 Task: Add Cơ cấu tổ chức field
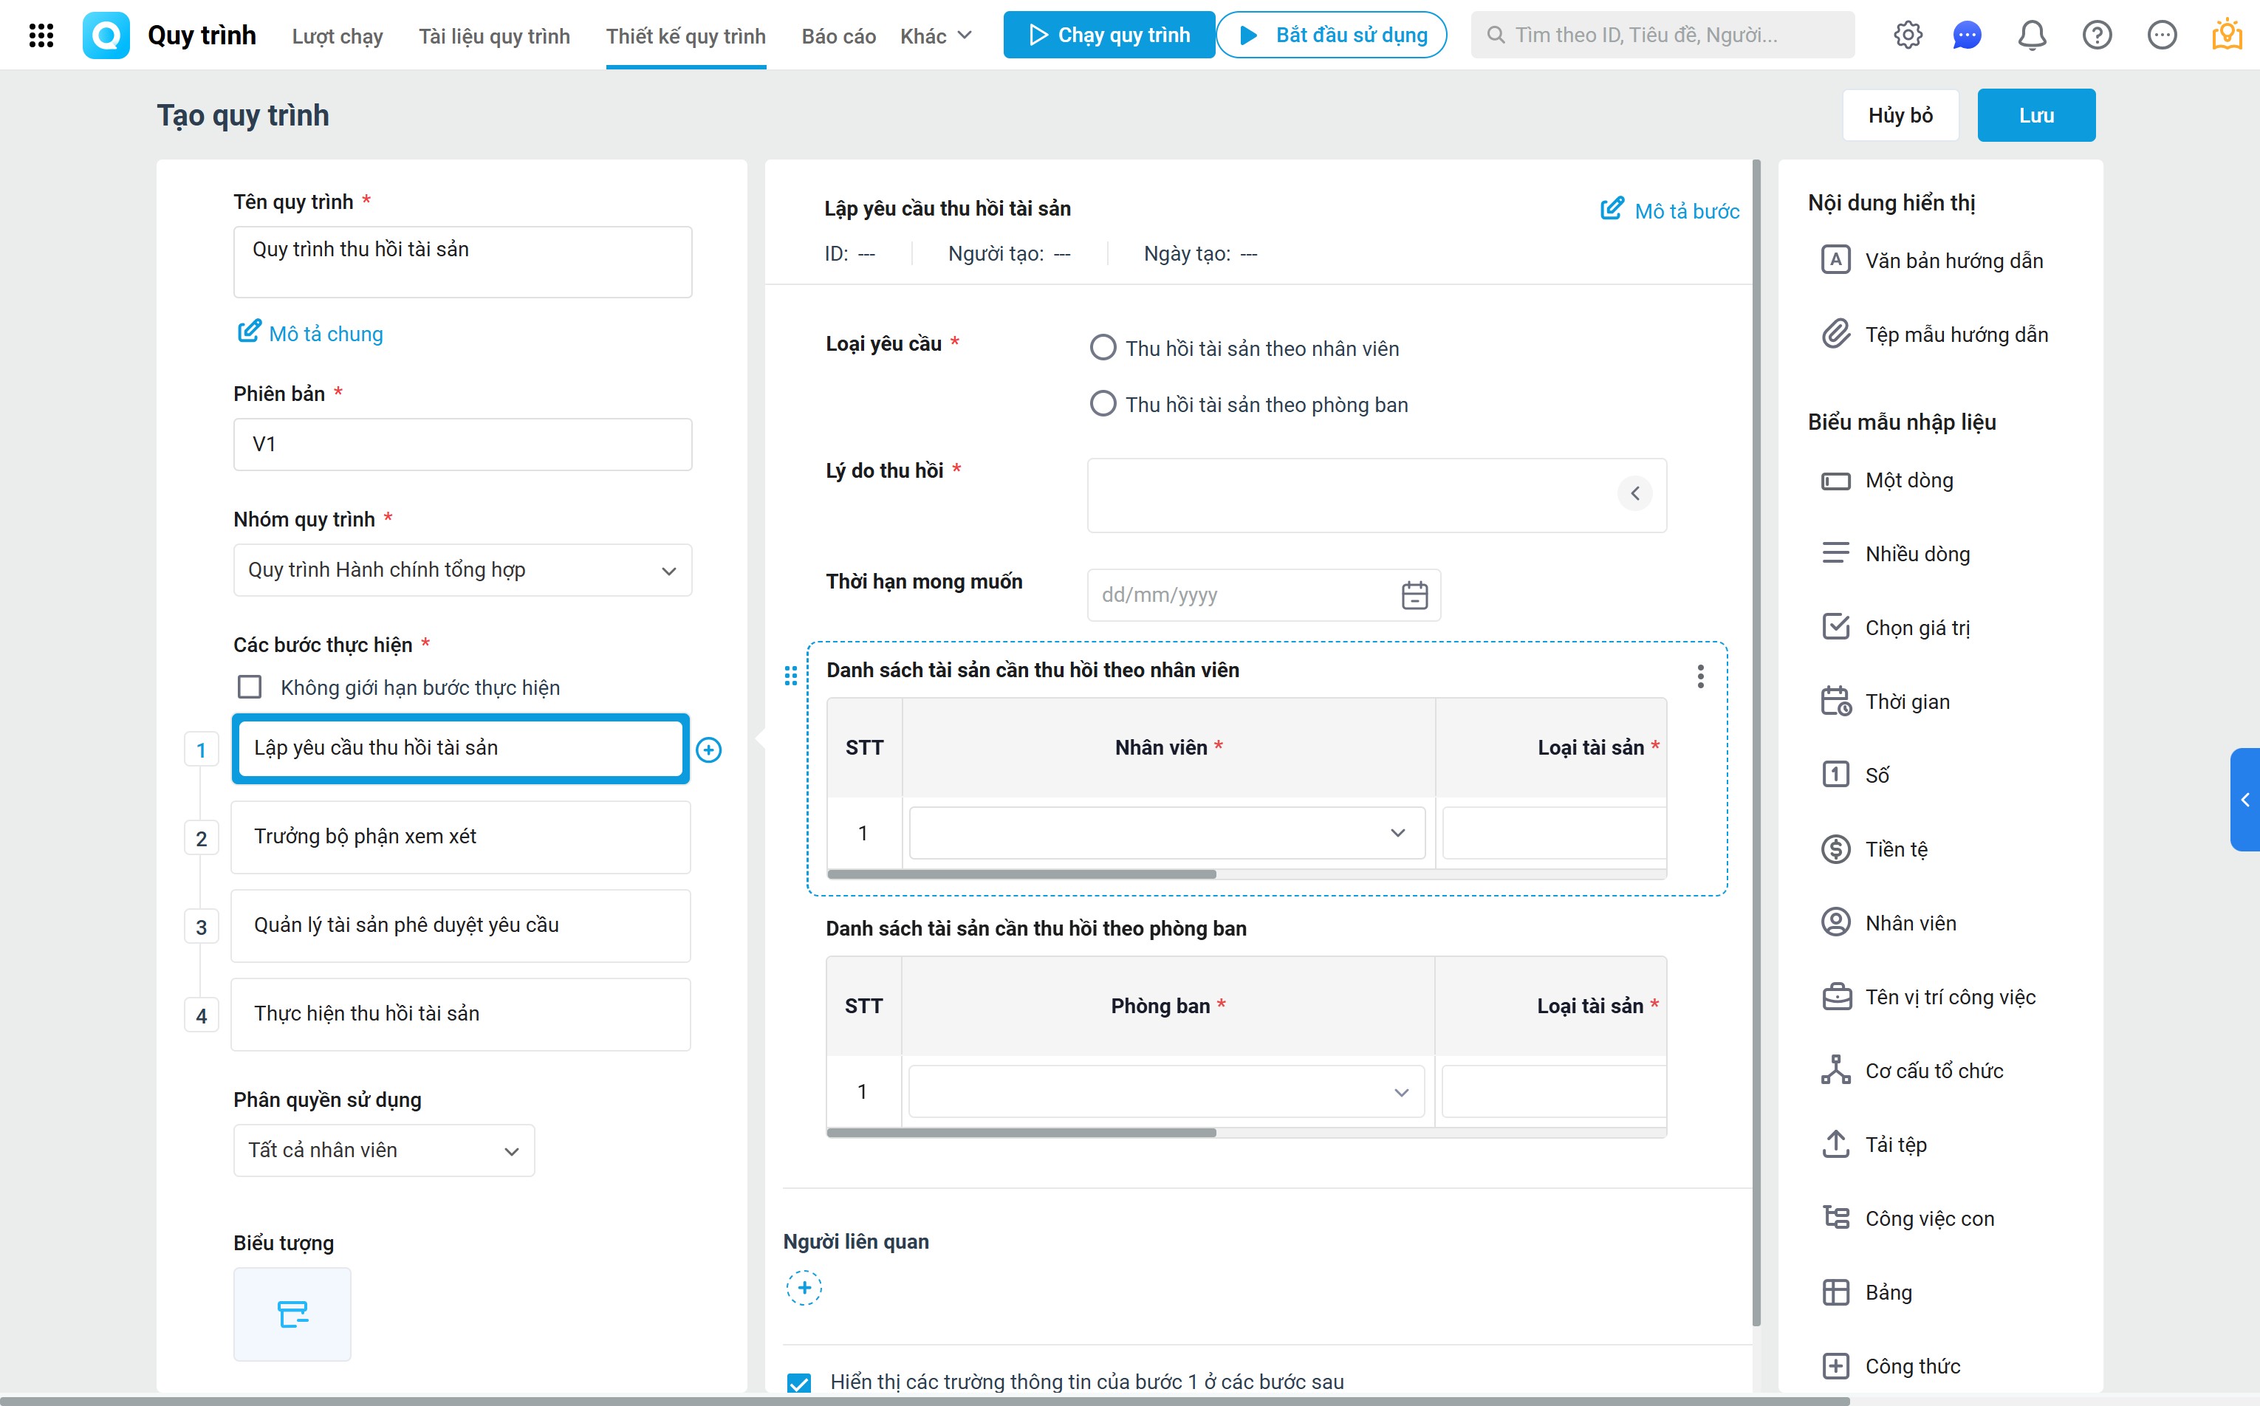1911,1071
